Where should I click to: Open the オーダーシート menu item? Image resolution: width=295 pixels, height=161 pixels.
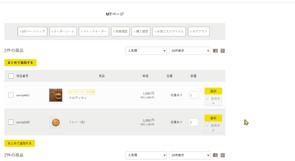coord(63,31)
